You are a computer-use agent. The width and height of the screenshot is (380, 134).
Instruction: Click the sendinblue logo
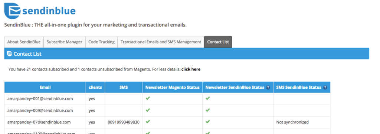pos(40,11)
